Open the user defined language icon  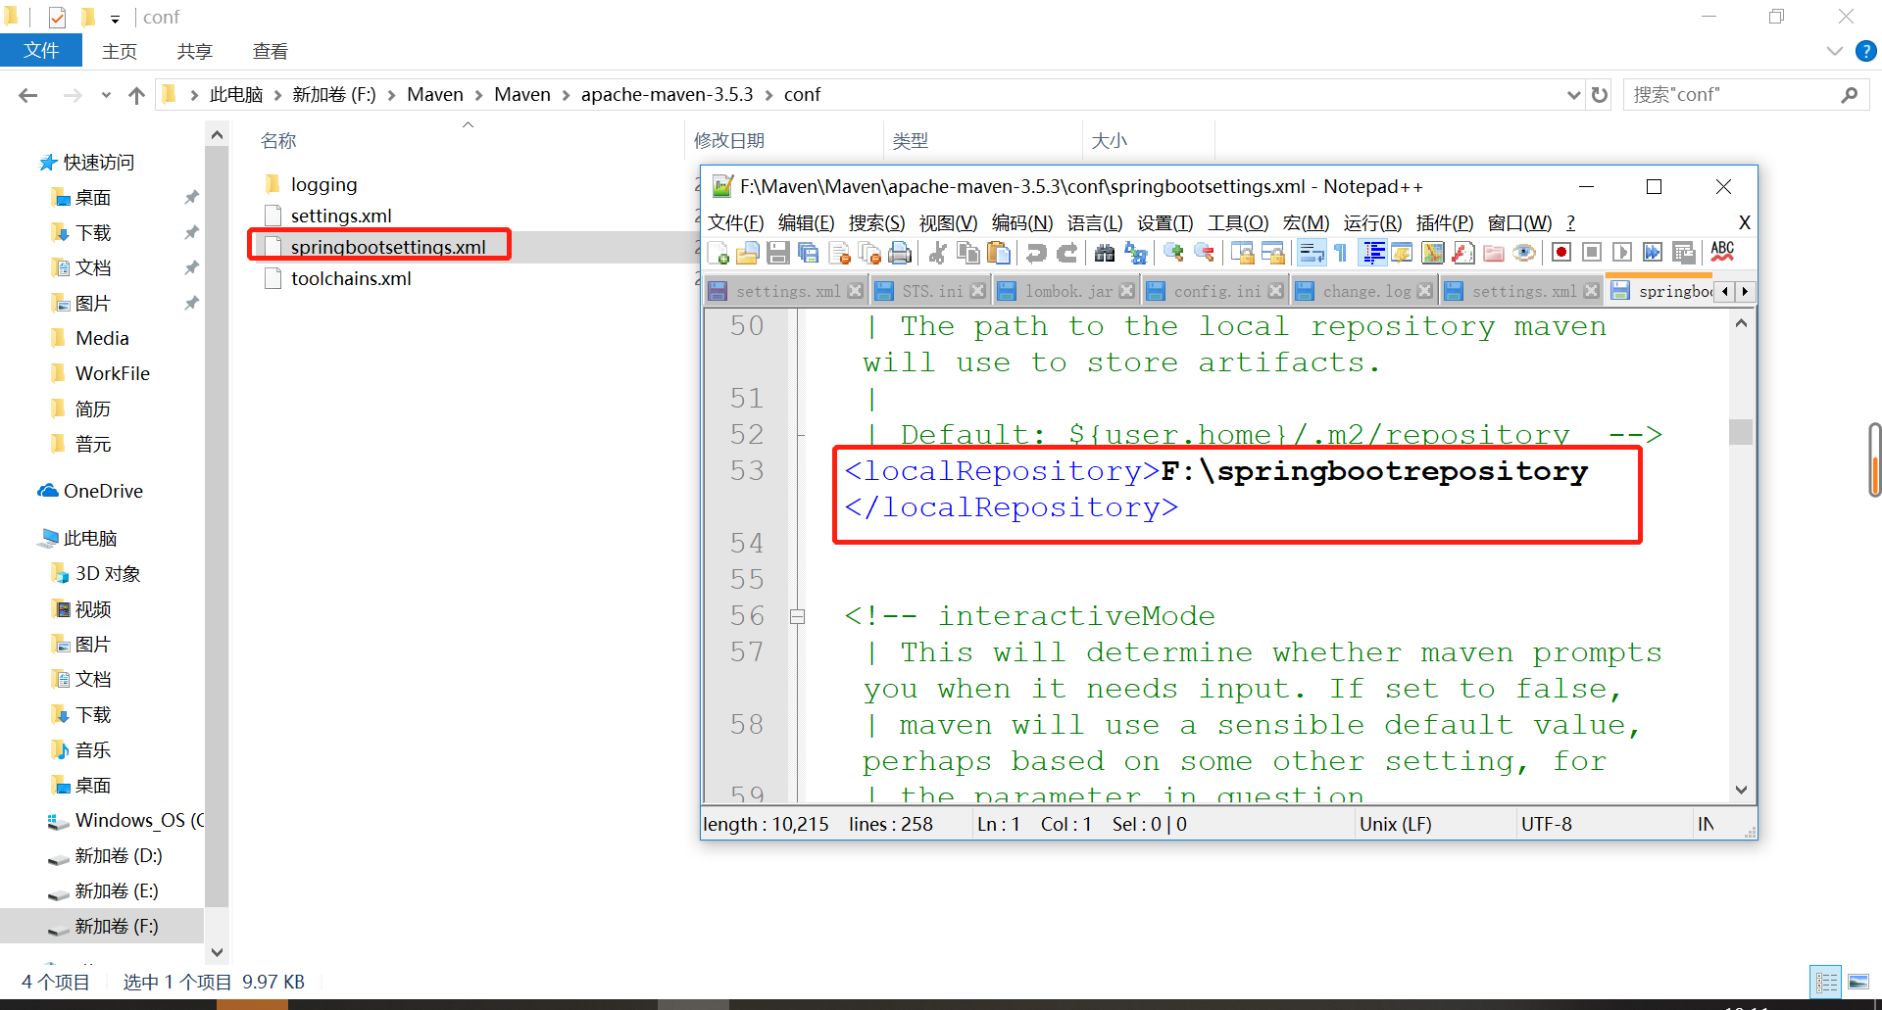tap(1402, 254)
